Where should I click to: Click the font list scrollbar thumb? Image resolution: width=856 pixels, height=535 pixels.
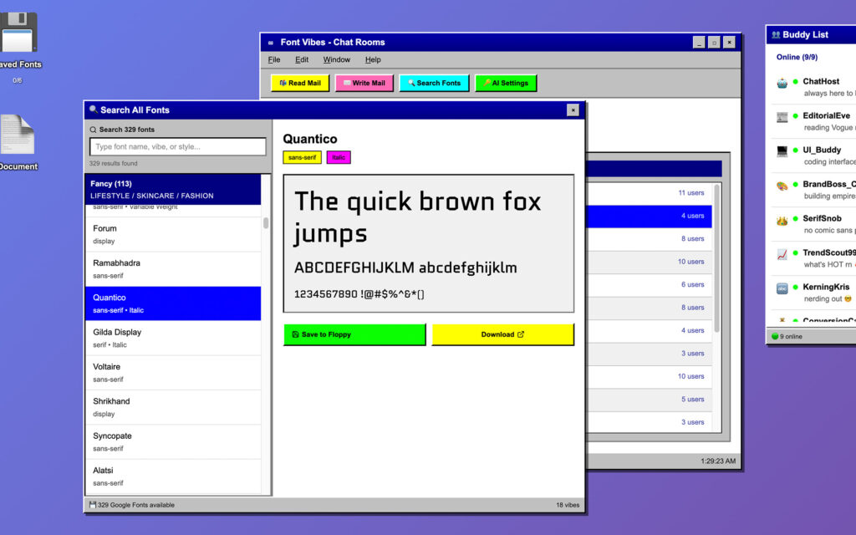[x=266, y=223]
